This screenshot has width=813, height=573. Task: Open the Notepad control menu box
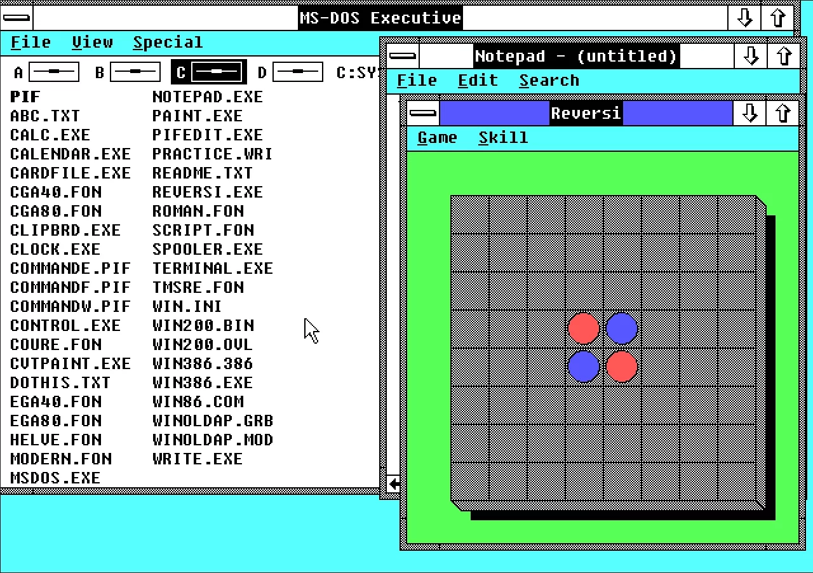(403, 57)
